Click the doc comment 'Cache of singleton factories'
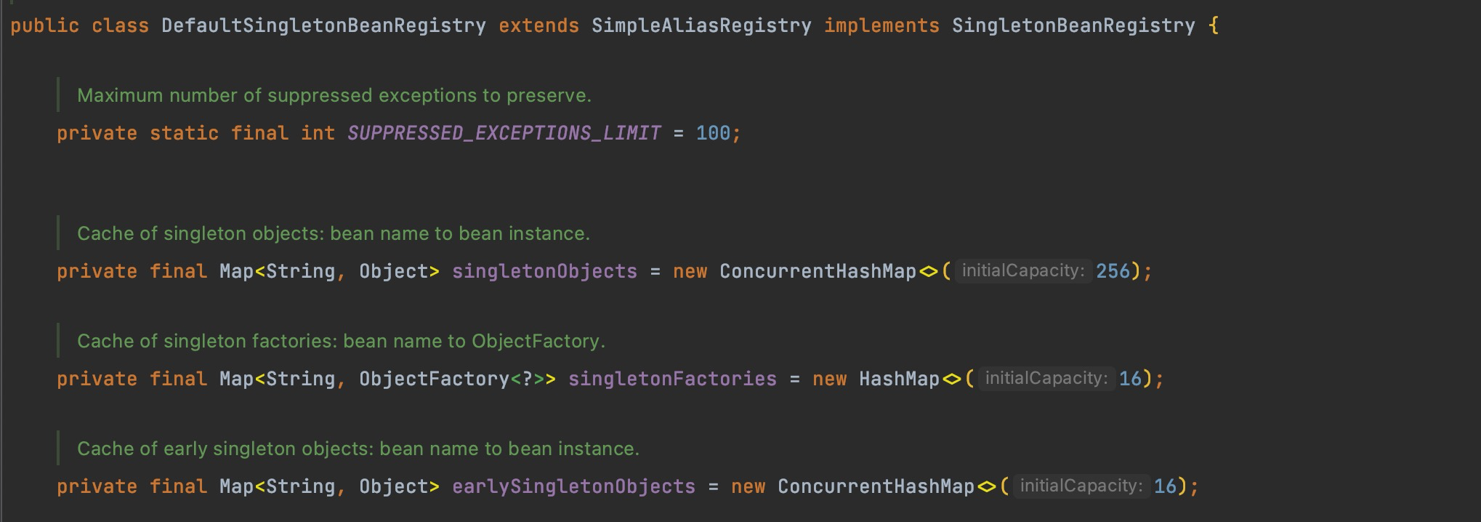1481x522 pixels. (x=341, y=341)
